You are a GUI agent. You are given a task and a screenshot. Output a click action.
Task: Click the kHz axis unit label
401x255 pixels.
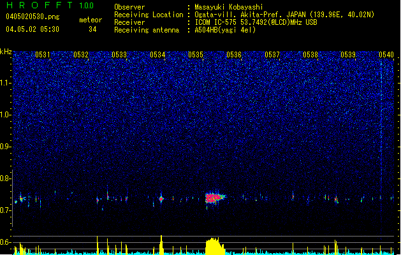pos(6,52)
